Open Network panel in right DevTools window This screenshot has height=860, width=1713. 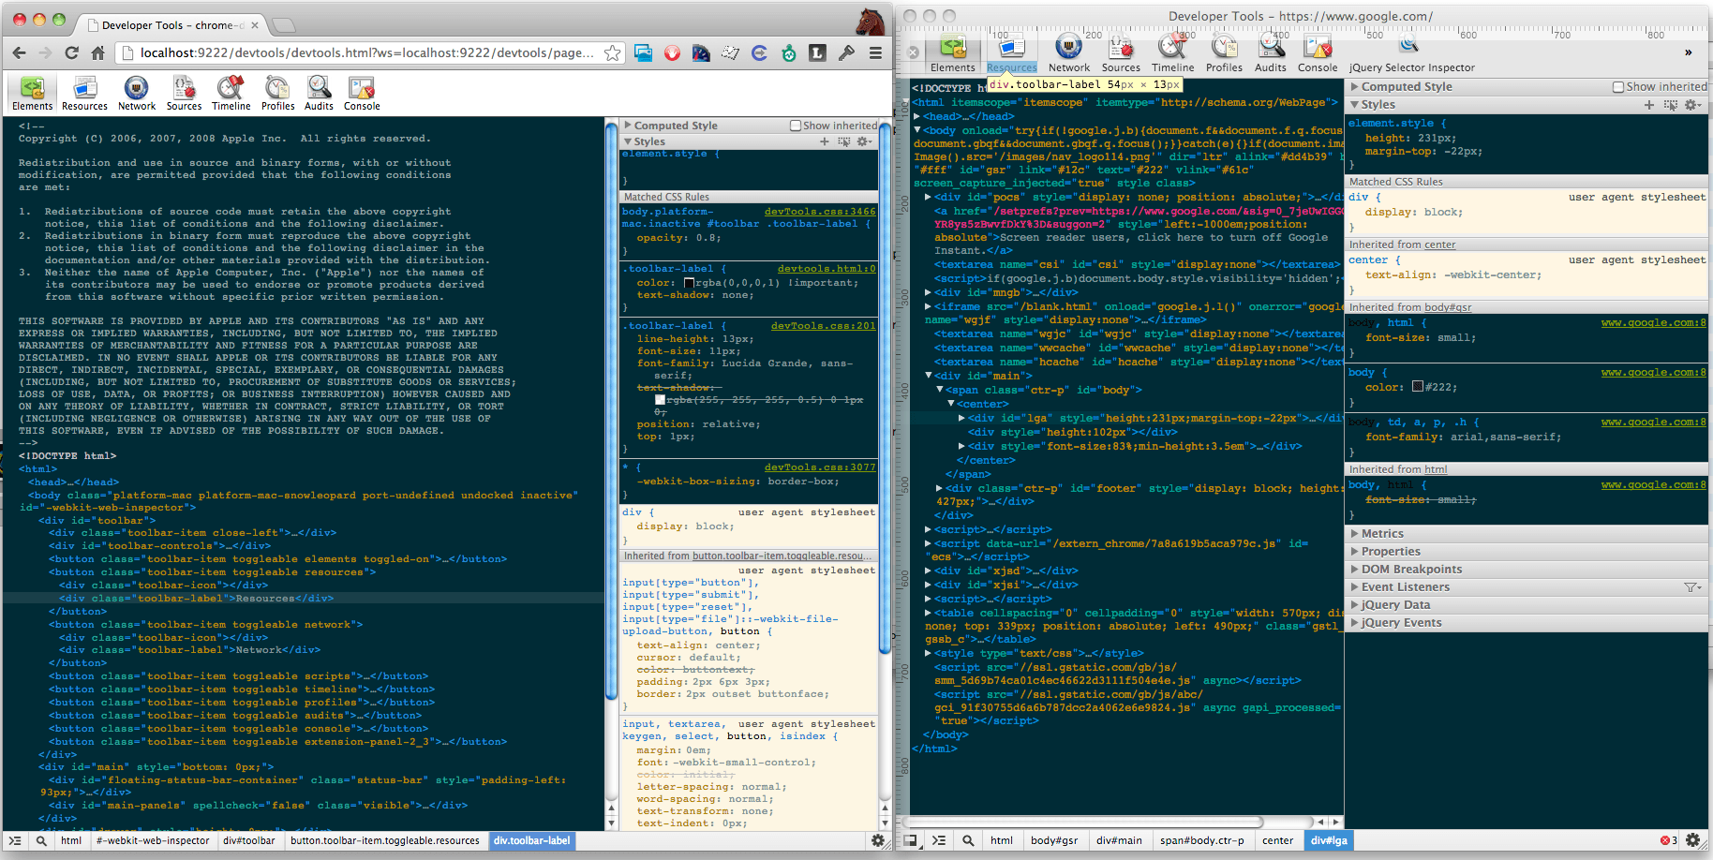(x=1069, y=54)
